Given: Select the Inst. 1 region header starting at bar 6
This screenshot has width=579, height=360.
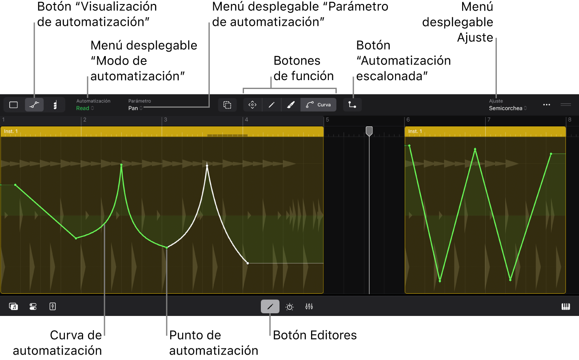Looking at the screenshot, I should coord(485,131).
